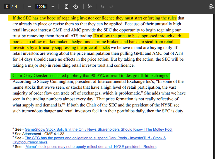Click the current page number field
The height and width of the screenshot is (159, 215).
tap(7, 7)
